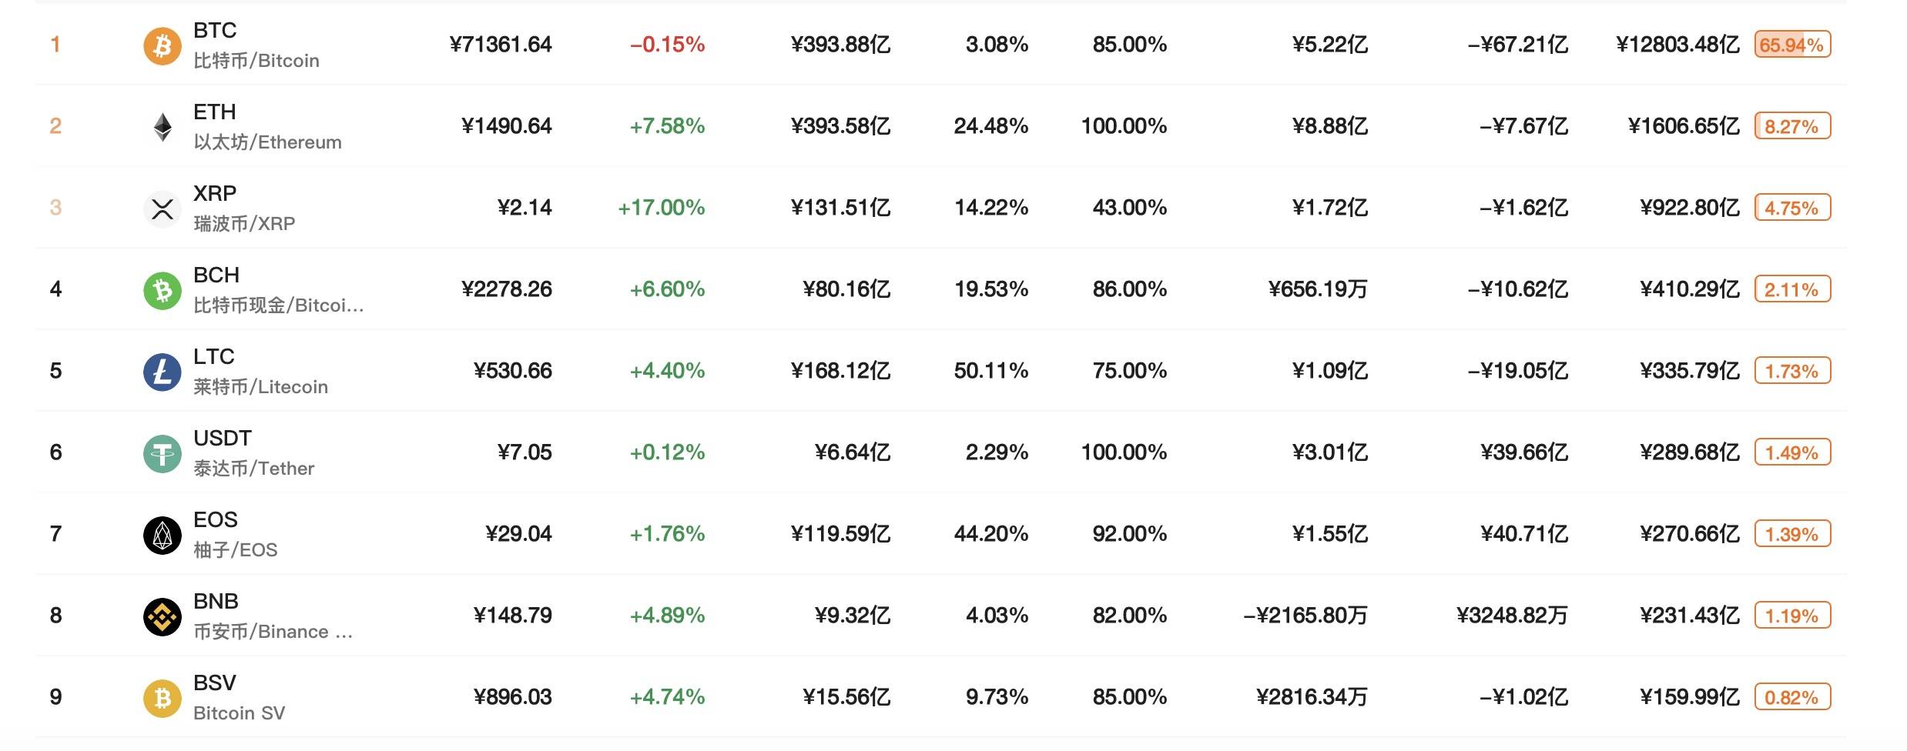The width and height of the screenshot is (1907, 751).
Task: Open the 莱特币/Litecoin name link
Action: [x=260, y=387]
